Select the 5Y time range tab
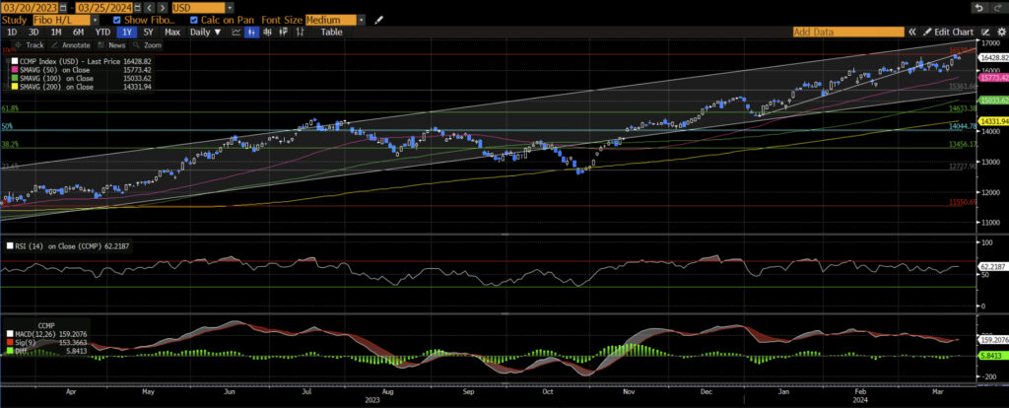1009x408 pixels. (147, 32)
